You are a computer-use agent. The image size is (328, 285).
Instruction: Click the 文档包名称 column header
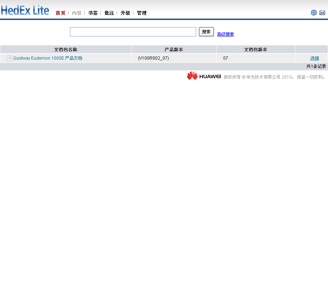pos(66,49)
